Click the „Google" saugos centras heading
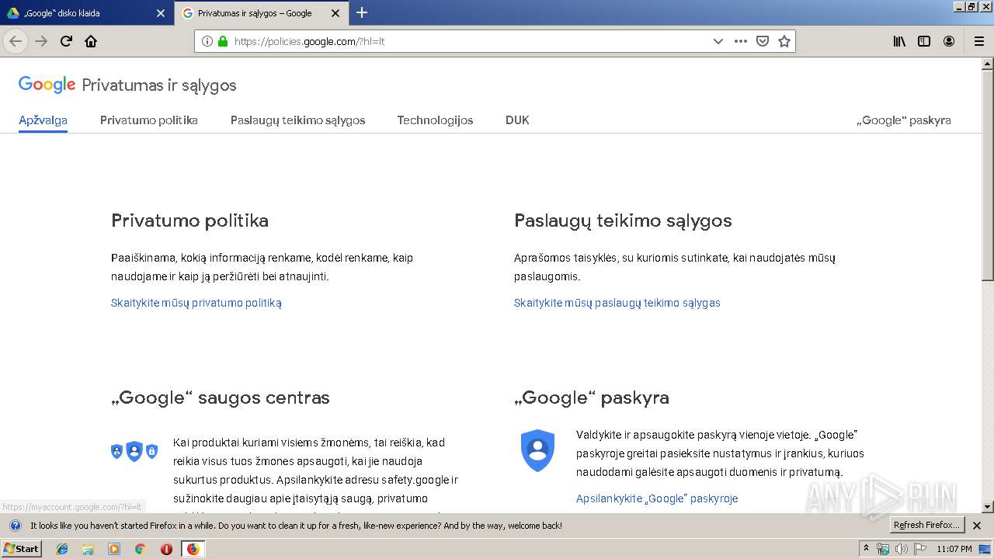Viewport: 994px width, 559px height. tap(221, 398)
